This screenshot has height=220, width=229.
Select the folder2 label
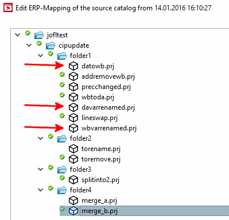pos(80,138)
